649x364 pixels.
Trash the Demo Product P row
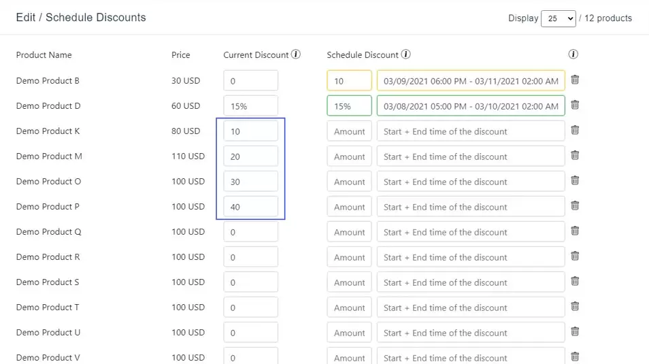coord(575,205)
